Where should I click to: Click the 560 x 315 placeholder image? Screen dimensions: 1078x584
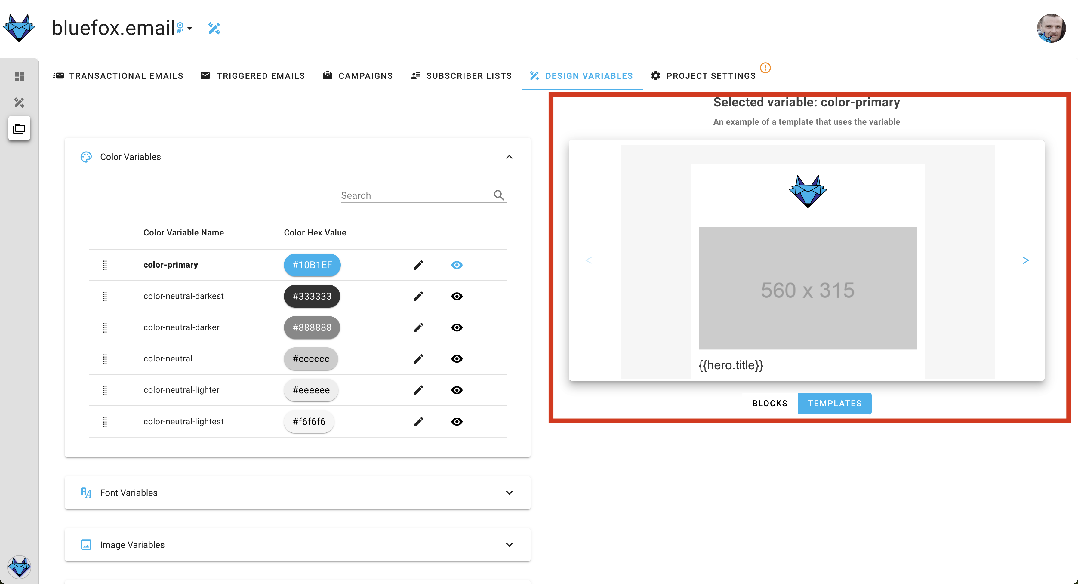pos(808,288)
